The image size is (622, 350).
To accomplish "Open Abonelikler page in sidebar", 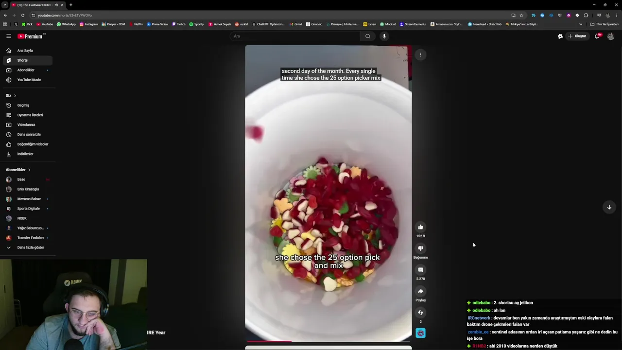I will pyautogui.click(x=27, y=70).
